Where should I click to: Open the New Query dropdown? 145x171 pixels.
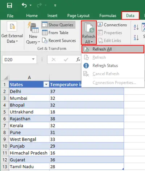(33, 39)
